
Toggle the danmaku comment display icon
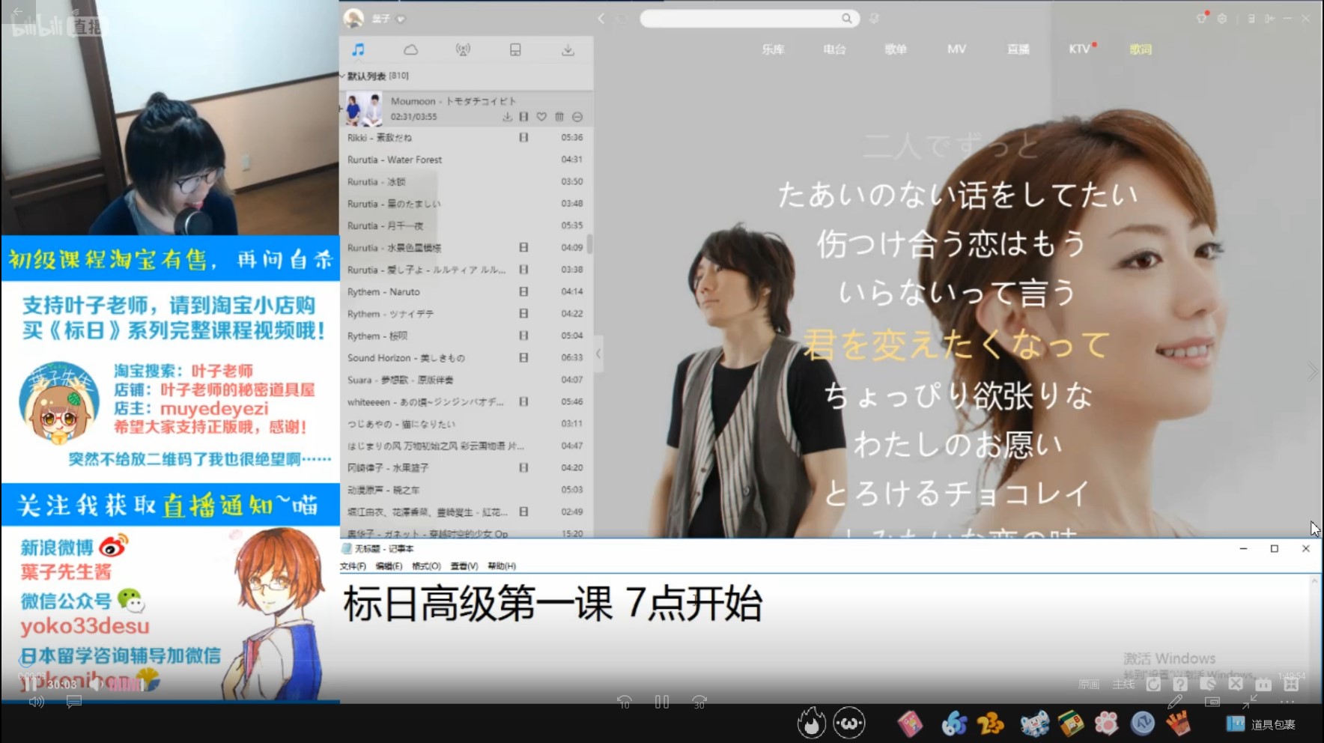[x=73, y=703]
